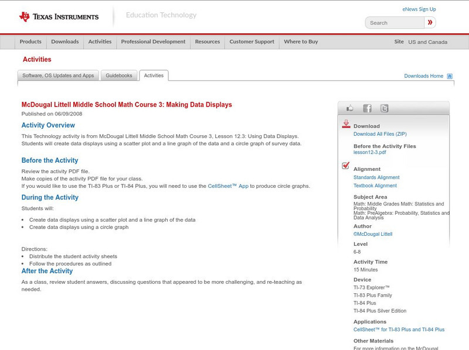Follow the CellSheet App link in text
Image resolution: width=469 pixels, height=350 pixels.
[228, 186]
